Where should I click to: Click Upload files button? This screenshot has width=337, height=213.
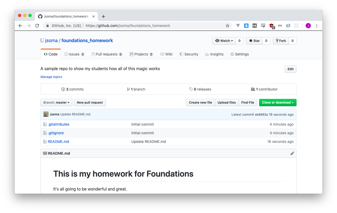(227, 103)
